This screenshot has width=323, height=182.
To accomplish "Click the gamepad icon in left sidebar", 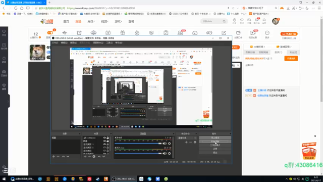I will point(4,72).
